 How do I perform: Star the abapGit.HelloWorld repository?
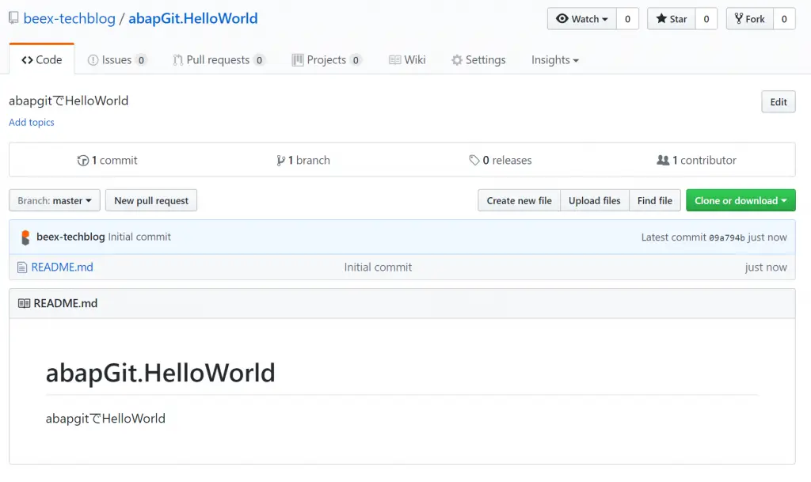(x=672, y=19)
